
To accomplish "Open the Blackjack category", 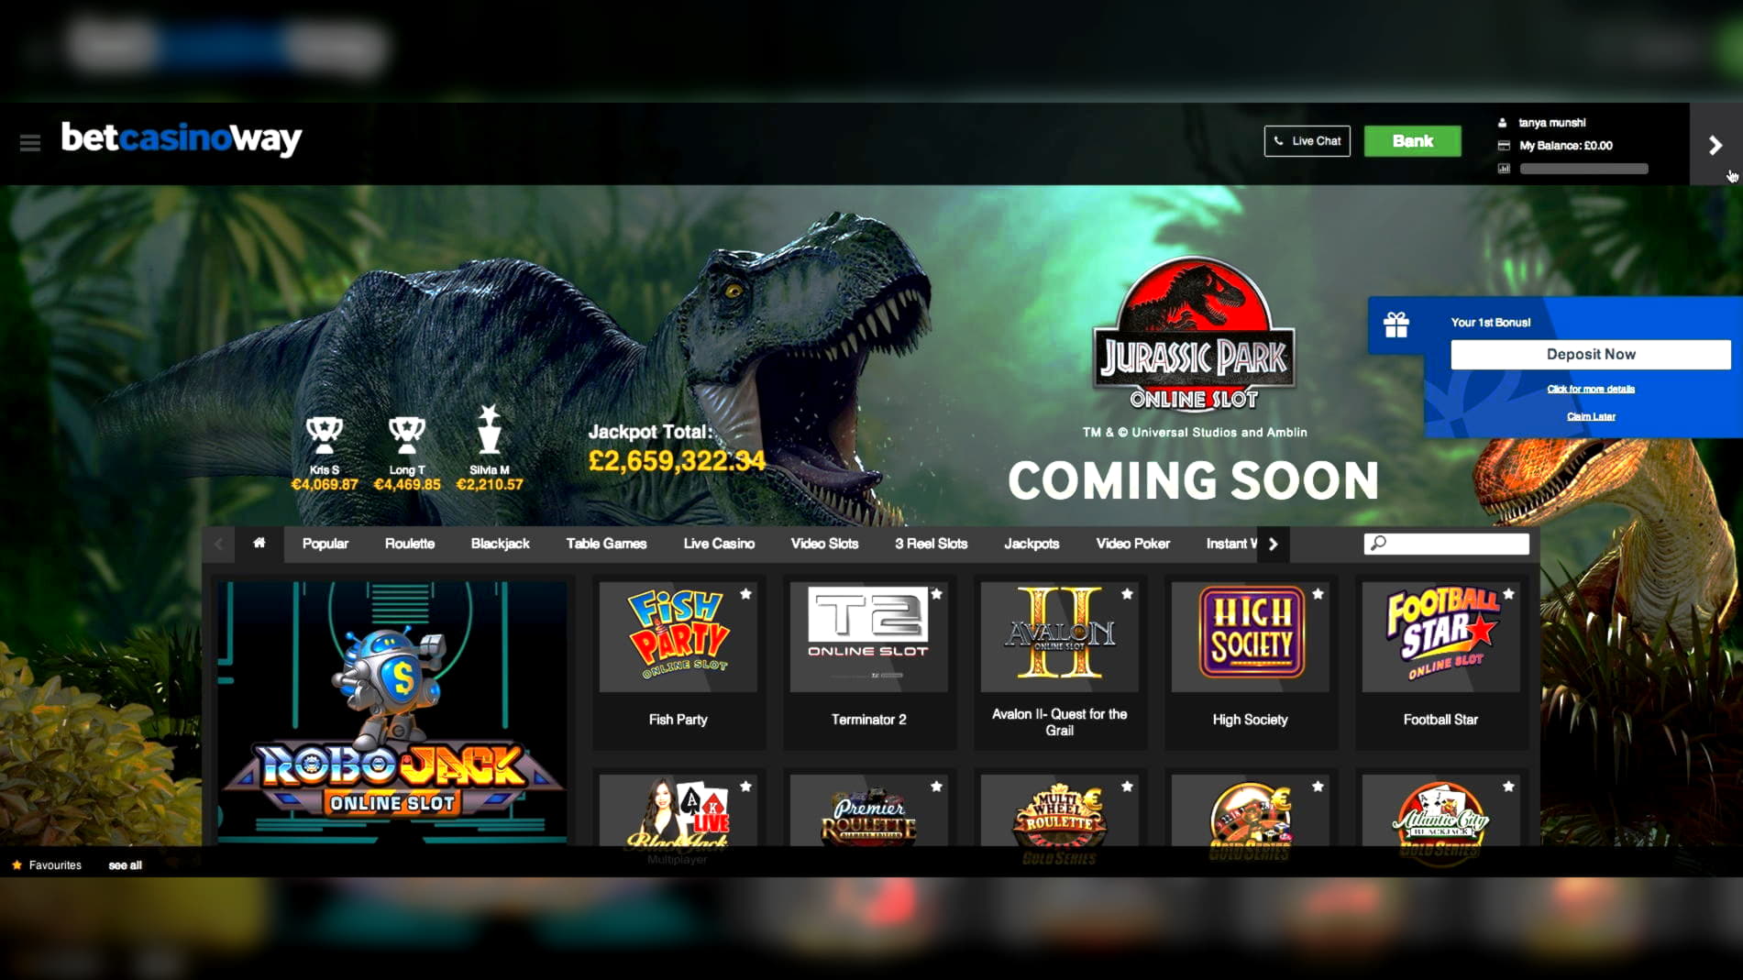I will click(x=500, y=544).
